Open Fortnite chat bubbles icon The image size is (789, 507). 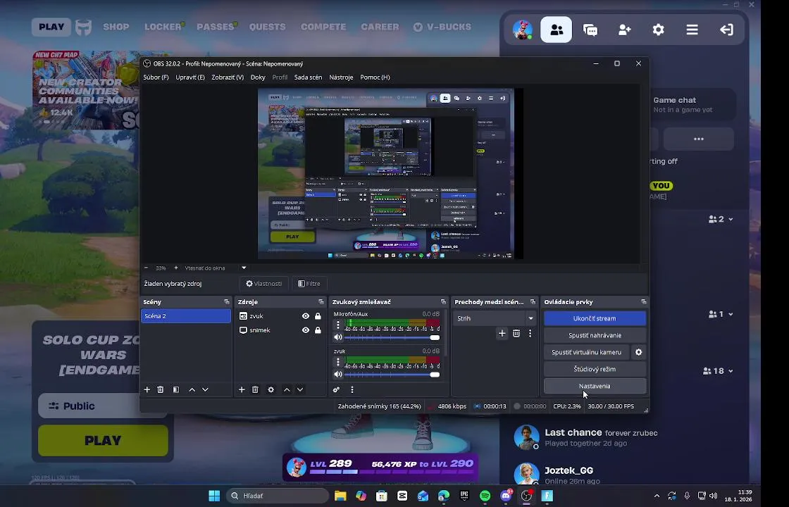(x=590, y=30)
